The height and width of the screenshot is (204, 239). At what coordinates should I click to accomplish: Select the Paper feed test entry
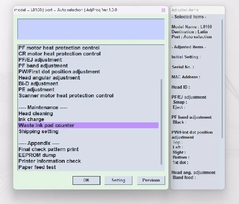coord(37,167)
